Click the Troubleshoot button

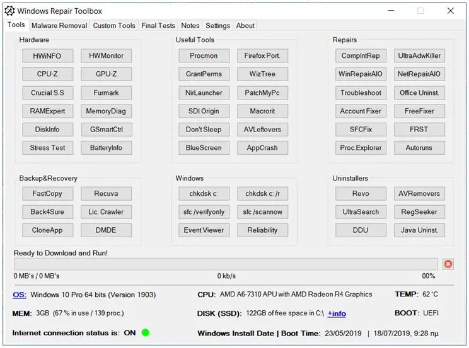click(x=361, y=93)
